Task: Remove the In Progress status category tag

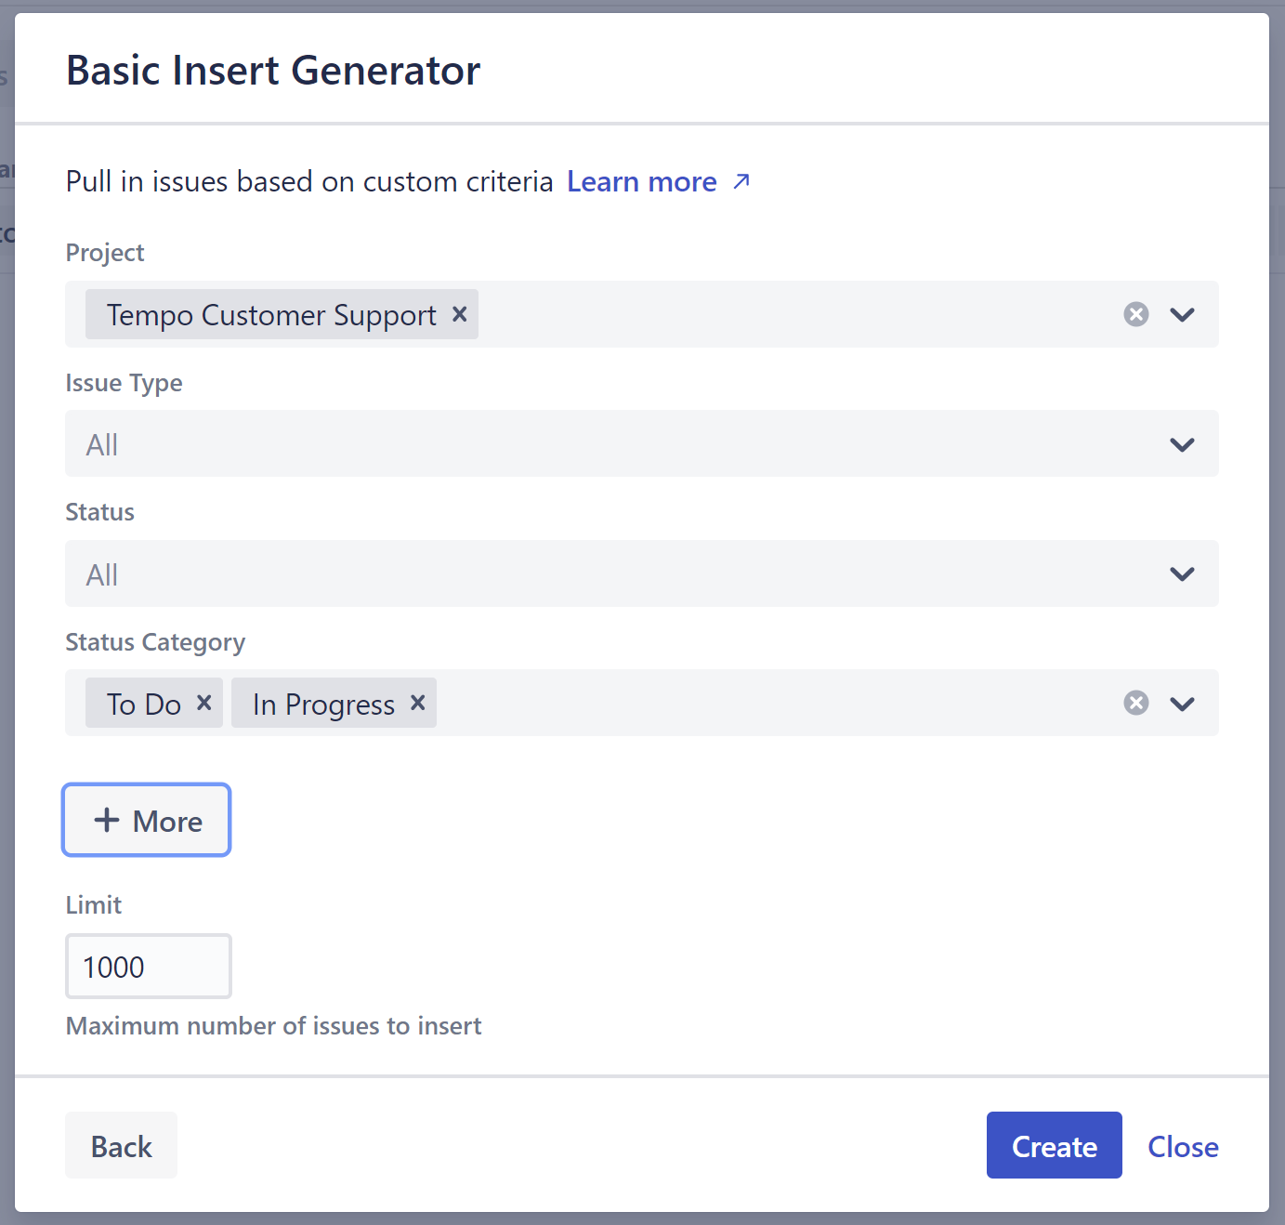Action: 418,703
